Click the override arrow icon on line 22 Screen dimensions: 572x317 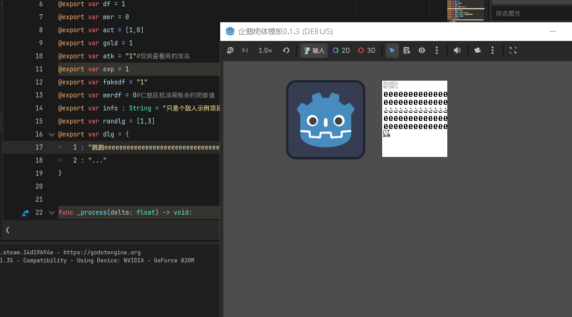(x=25, y=213)
